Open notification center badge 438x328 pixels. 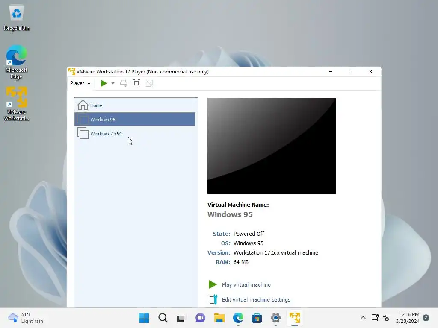[426, 318]
